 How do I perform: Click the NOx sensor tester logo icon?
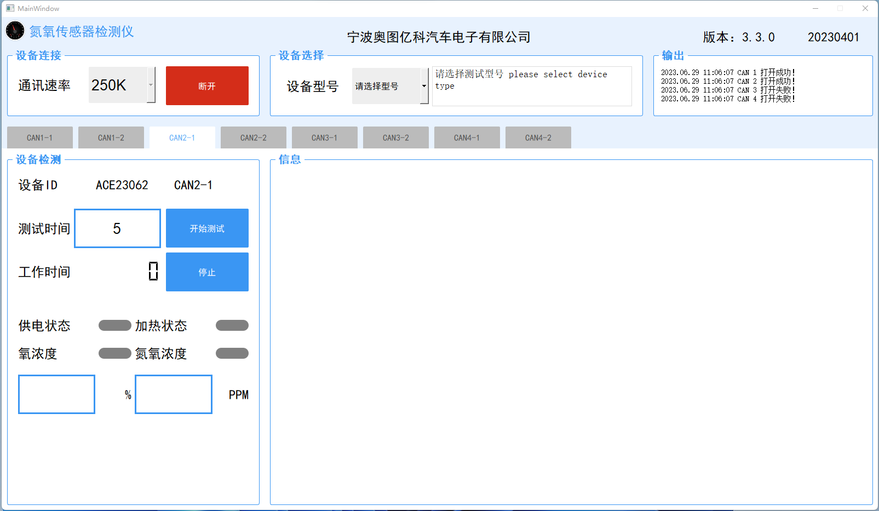point(15,31)
